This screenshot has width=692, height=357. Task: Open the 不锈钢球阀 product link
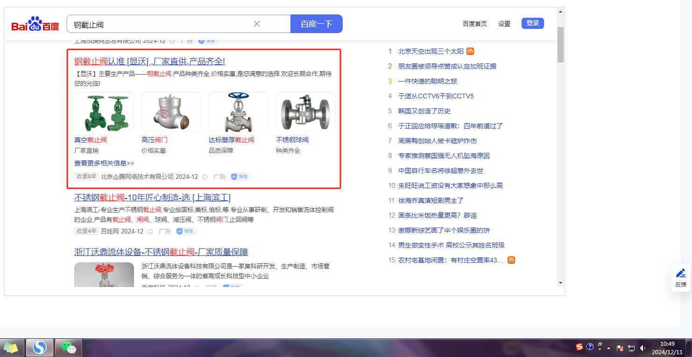[292, 140]
